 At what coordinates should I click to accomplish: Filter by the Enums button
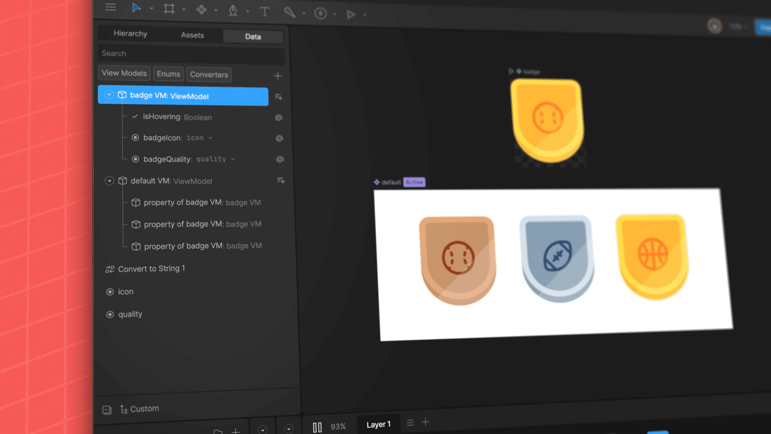pos(168,74)
